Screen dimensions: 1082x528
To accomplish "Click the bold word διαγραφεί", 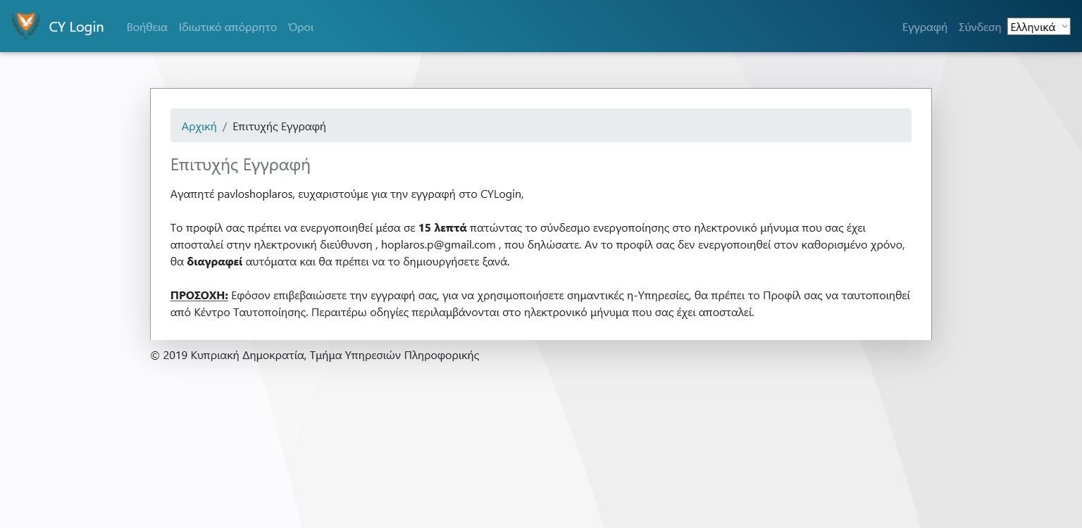I will click(214, 261).
